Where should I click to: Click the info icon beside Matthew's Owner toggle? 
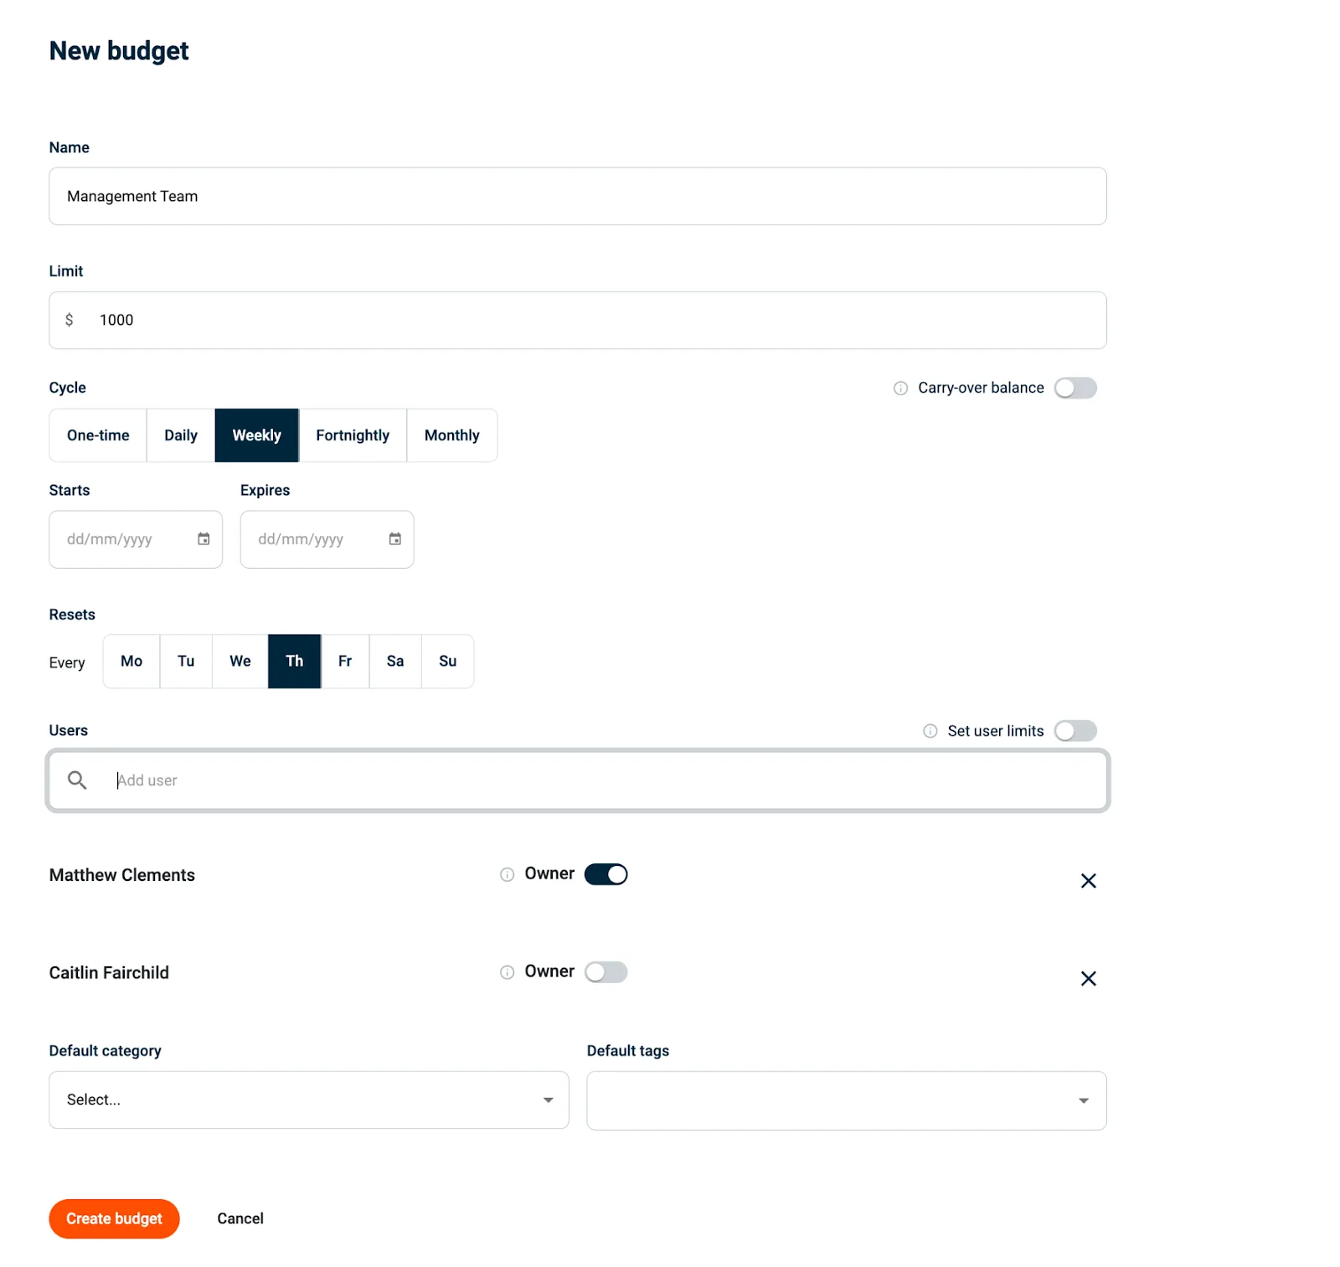pyautogui.click(x=506, y=873)
